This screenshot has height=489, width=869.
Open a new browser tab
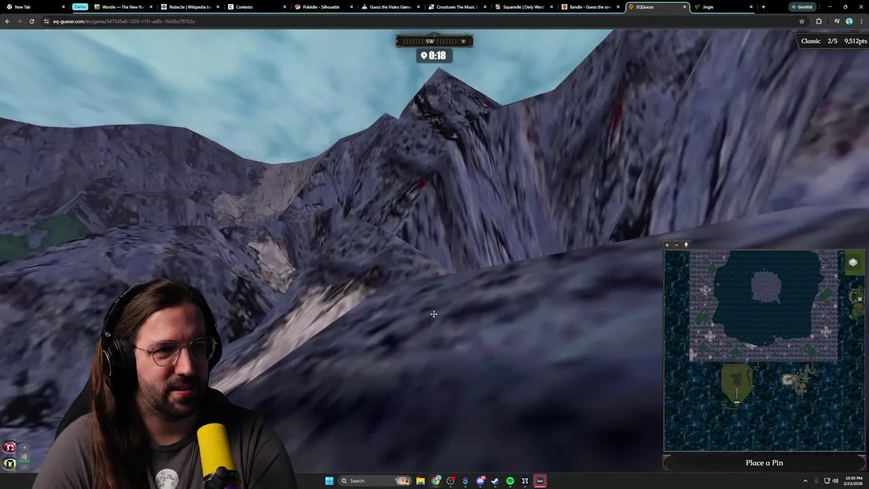pyautogui.click(x=763, y=7)
